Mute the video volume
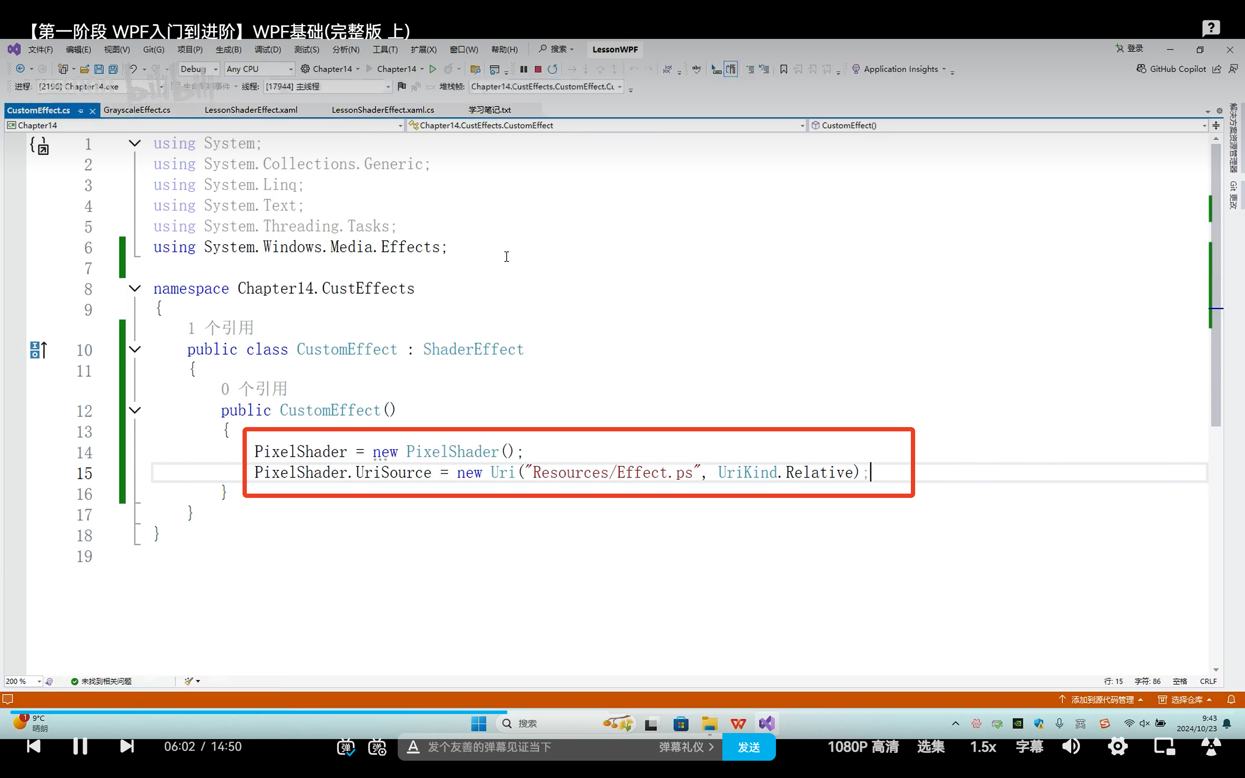This screenshot has width=1245, height=778. pos(1071,746)
